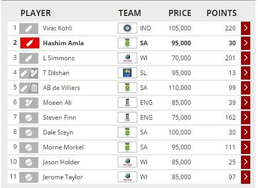Sort by the POINTS column header
258x188 pixels.
click(x=221, y=13)
